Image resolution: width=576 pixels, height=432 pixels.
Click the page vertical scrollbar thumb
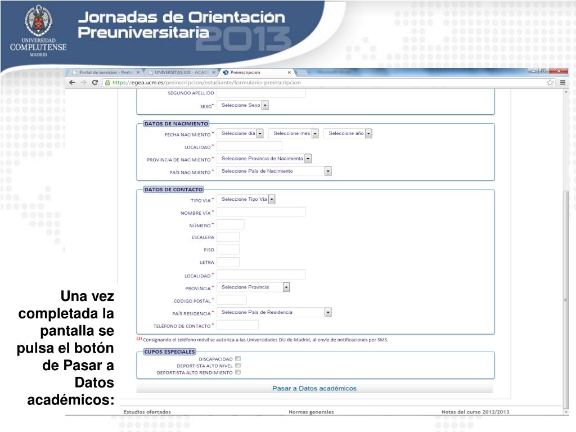click(566, 299)
